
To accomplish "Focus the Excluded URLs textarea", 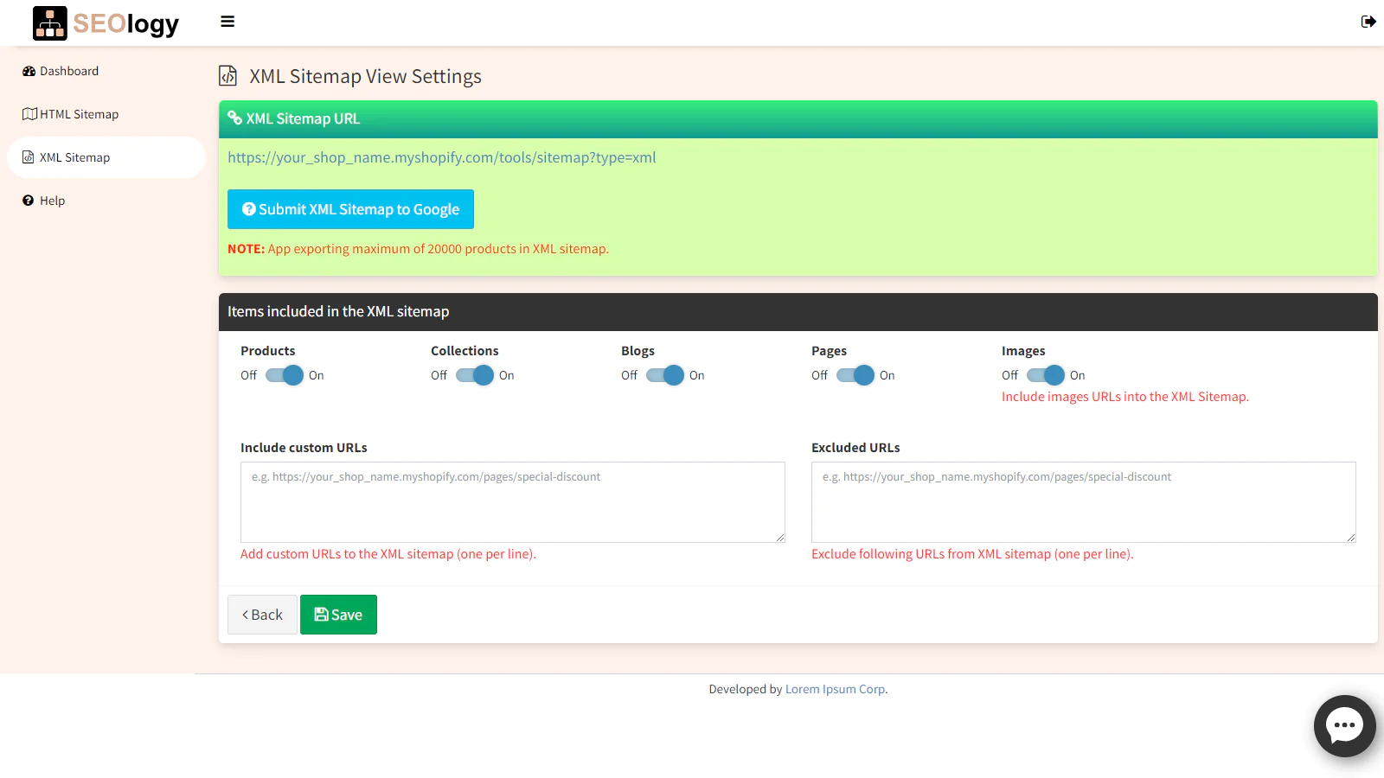I will click(1084, 502).
